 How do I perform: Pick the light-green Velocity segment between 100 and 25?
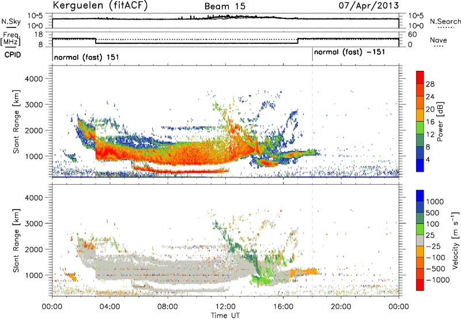pyautogui.click(x=420, y=229)
